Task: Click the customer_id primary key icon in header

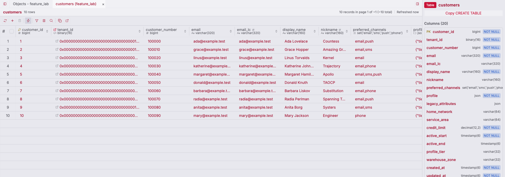Action: point(19,30)
